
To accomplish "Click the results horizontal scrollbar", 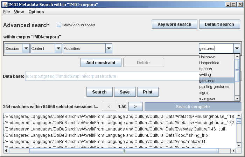I will [x=122, y=151].
